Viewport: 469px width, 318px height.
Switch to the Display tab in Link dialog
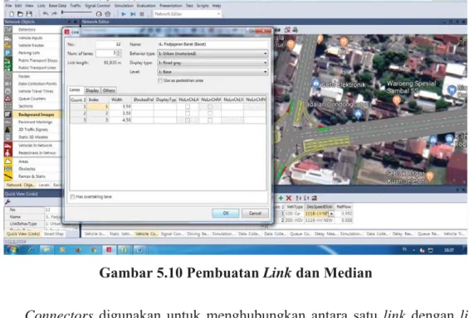point(92,90)
